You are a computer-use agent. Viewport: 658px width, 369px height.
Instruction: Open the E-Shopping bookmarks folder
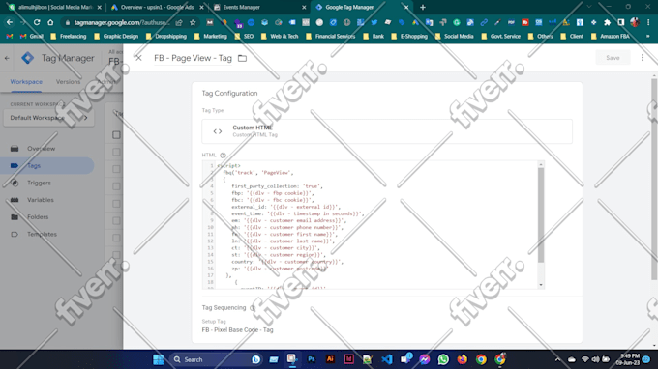[409, 37]
